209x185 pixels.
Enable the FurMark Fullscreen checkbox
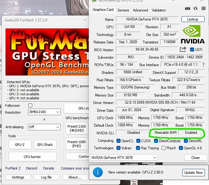[30, 105]
